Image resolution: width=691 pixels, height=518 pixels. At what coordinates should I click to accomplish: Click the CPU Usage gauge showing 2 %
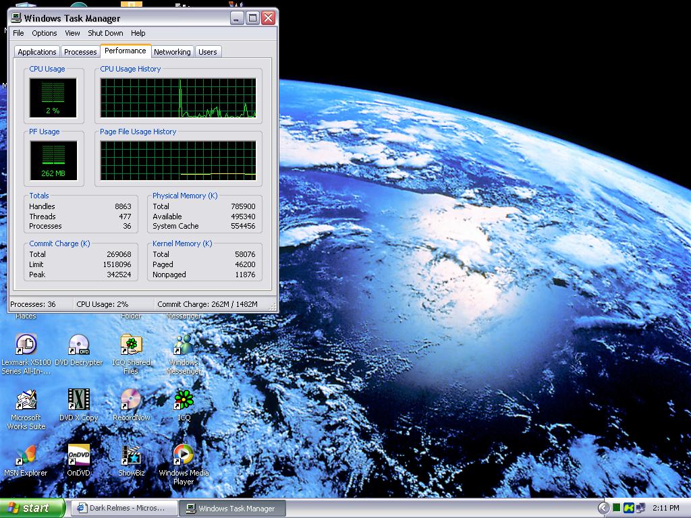(53, 98)
